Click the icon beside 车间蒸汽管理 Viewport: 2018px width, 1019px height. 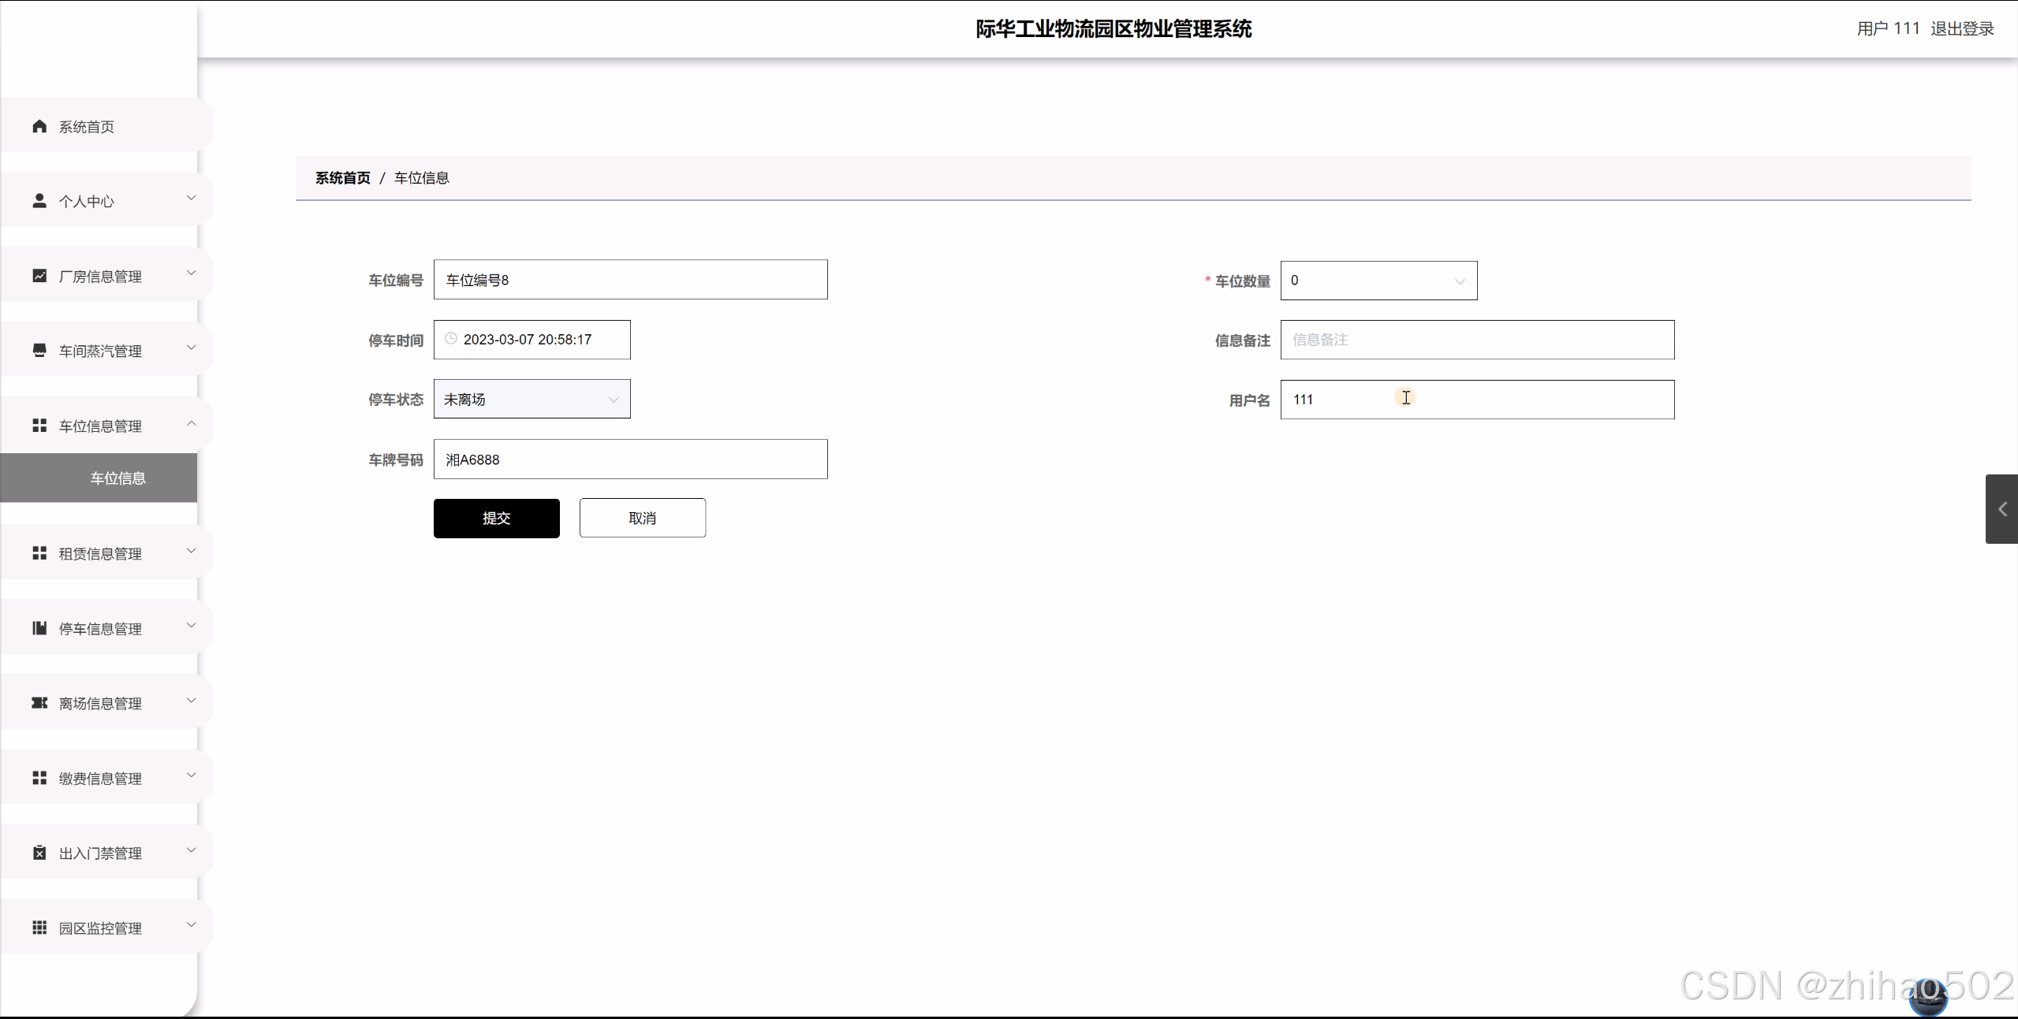[39, 350]
